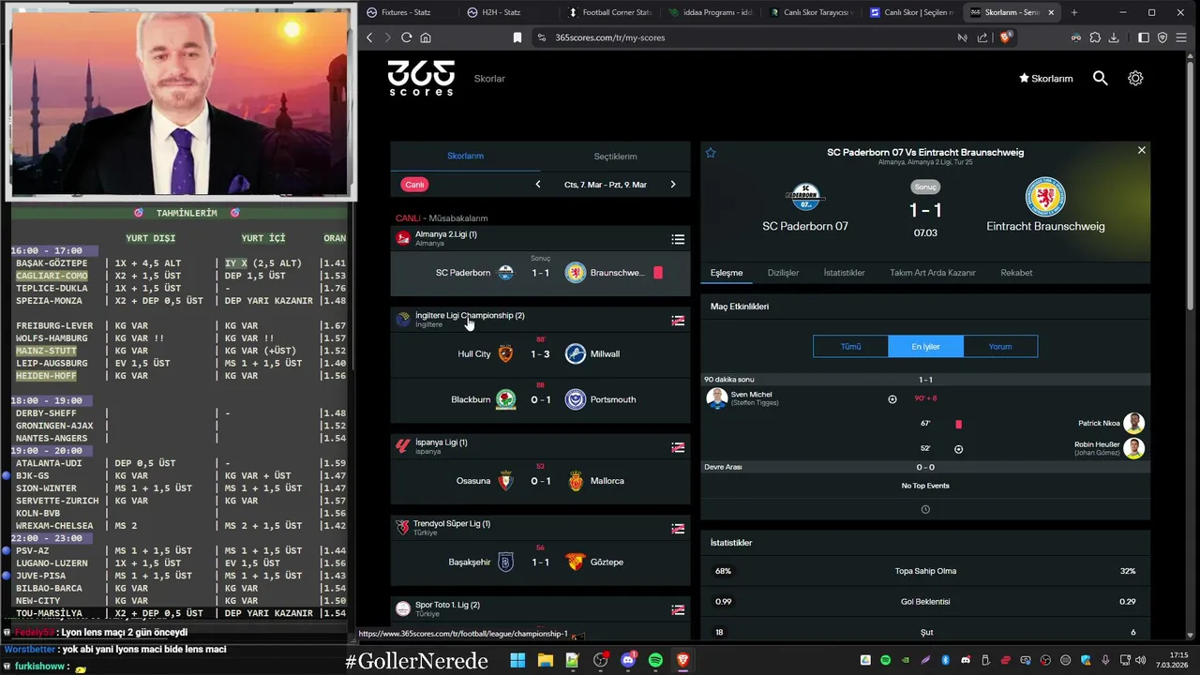Switch to the Fixtures - Statz browser tab
This screenshot has height=675, width=1200.
coord(408,12)
